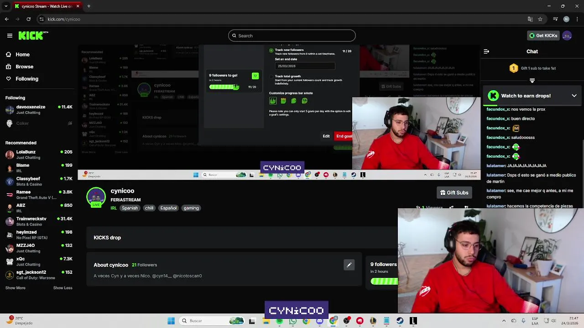Viewport: 584px width, 328px height.
Task: Click the Gift Subs button
Action: point(454,193)
